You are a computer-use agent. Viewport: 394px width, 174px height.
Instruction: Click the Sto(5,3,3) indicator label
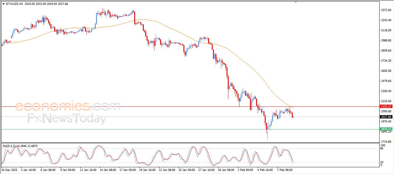tap(11, 146)
